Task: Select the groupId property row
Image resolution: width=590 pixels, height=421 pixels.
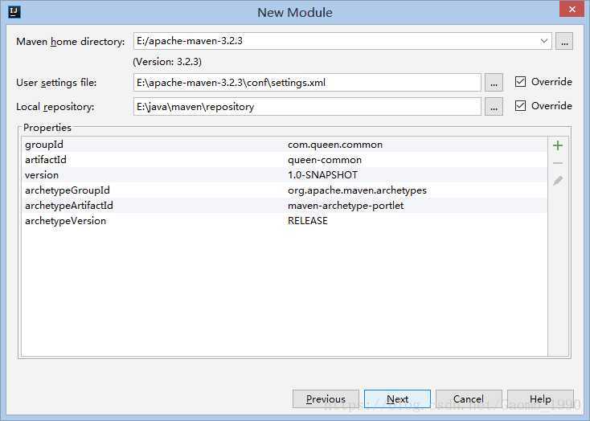Action: 284,145
